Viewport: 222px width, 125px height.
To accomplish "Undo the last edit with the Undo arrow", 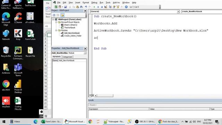I will pos(86,7).
